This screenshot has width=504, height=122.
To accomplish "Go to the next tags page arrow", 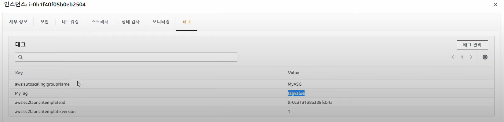I will 471,57.
